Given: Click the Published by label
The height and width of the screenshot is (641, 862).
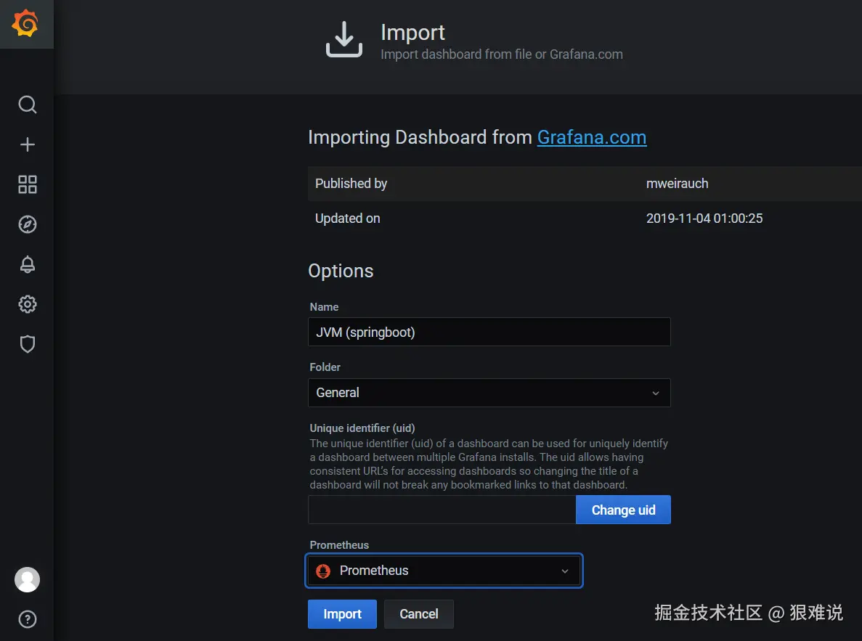Looking at the screenshot, I should tap(351, 184).
